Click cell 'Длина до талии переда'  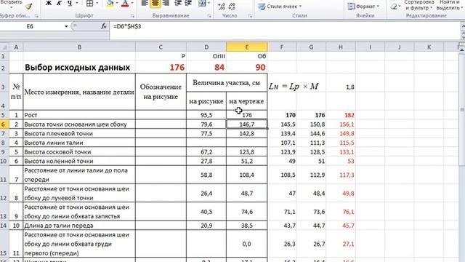click(79, 226)
